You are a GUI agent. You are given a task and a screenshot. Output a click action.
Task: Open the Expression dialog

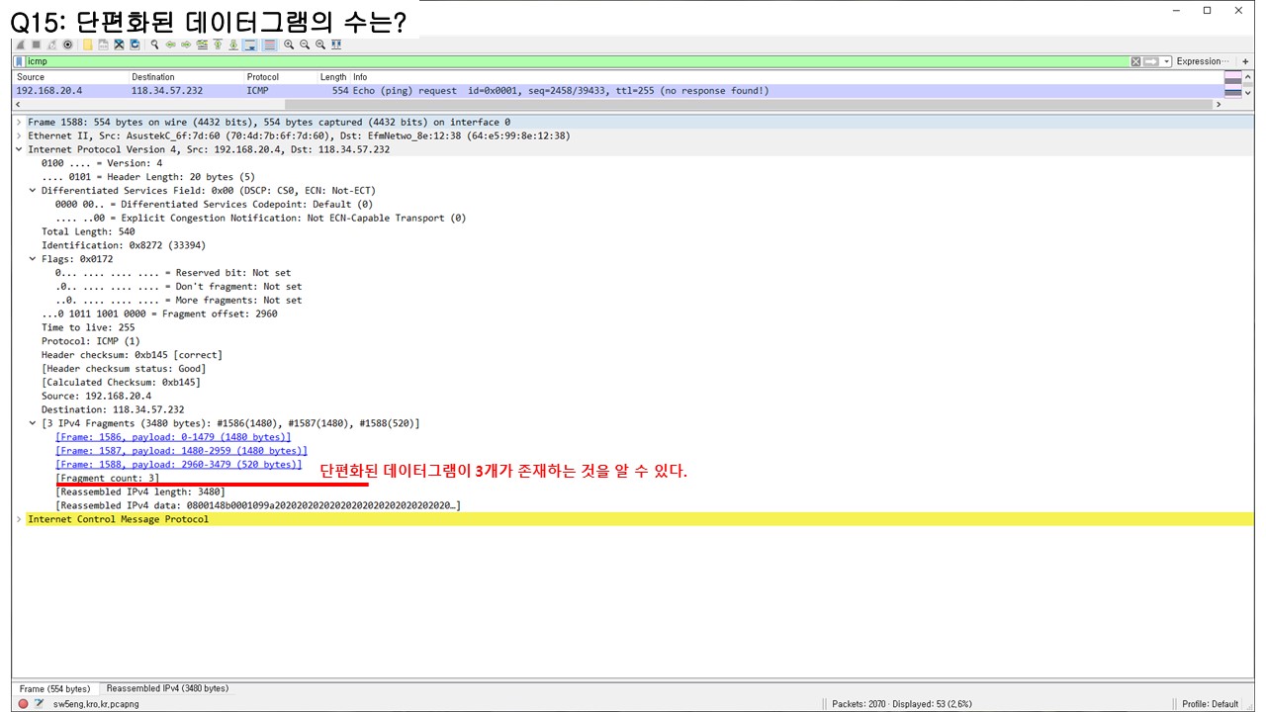click(x=1204, y=61)
